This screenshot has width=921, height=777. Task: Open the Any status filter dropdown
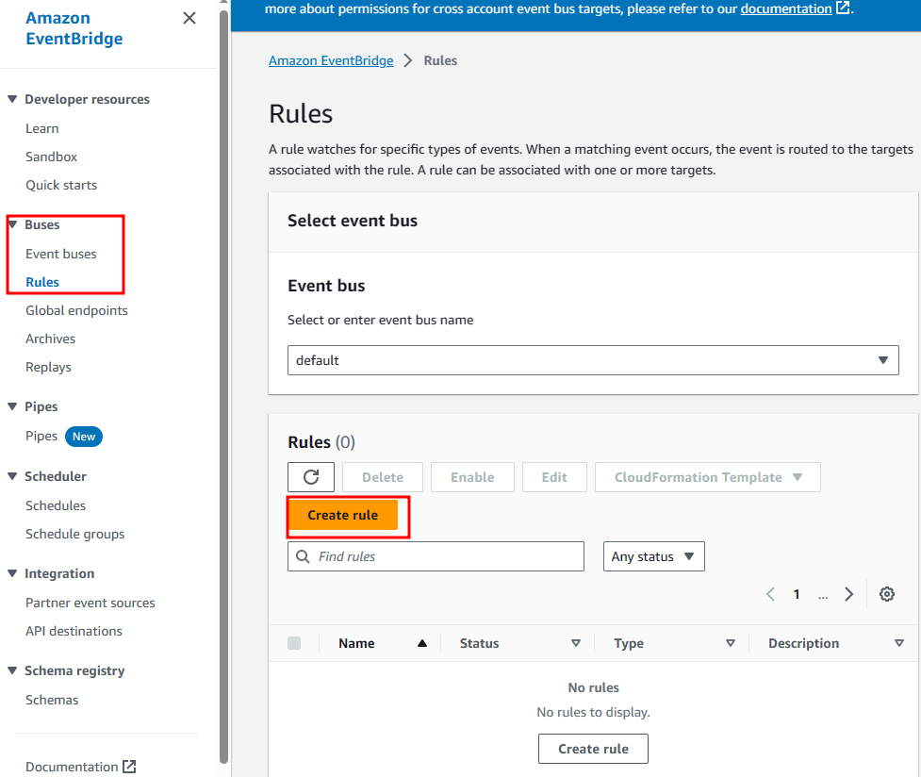coord(653,556)
